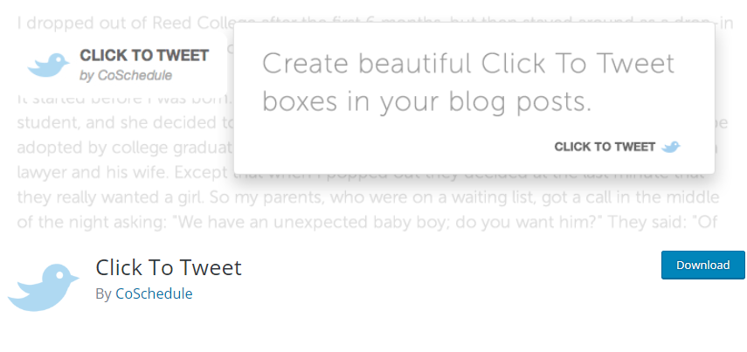
Task: Click the italic "by CoSchedule" banner text
Action: [x=126, y=76]
